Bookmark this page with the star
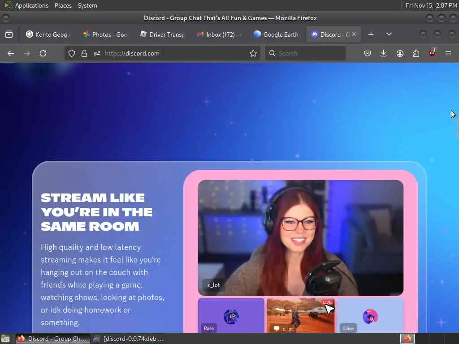Viewport: 459px width, 344px height. (253, 53)
